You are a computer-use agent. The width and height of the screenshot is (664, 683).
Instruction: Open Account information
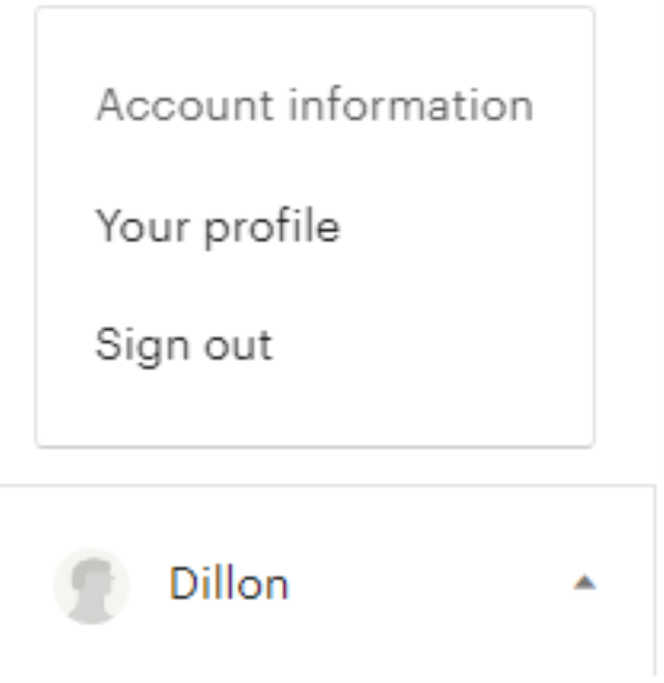pos(315,105)
